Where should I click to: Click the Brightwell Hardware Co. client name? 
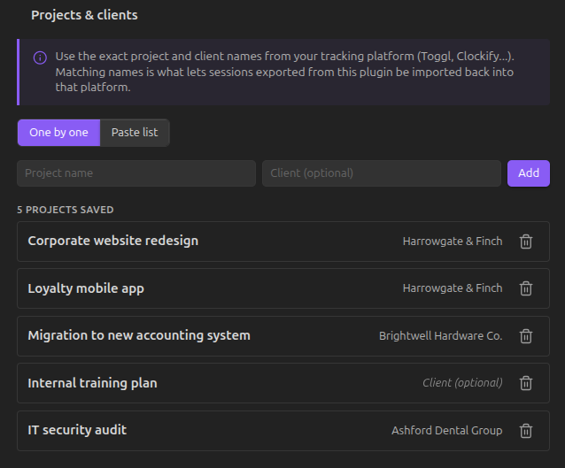coord(440,336)
